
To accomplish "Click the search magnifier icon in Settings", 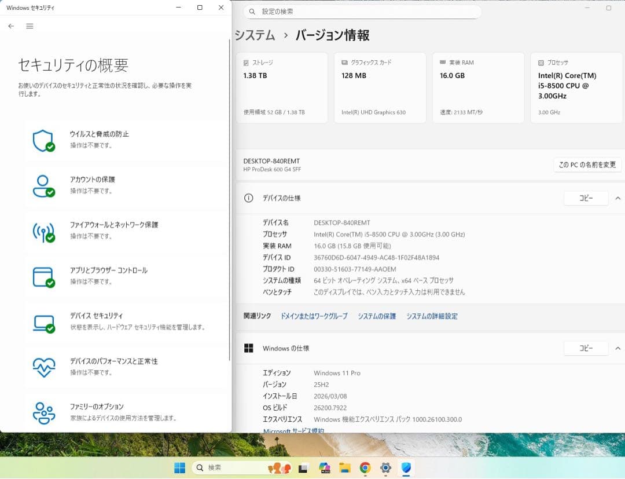I will pyautogui.click(x=252, y=12).
